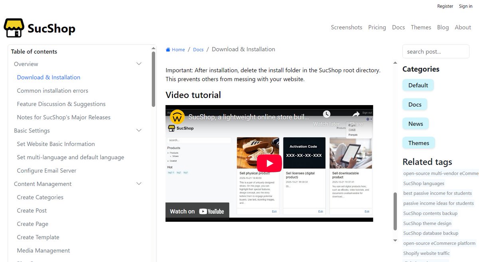Open Media Management doc
479x262 pixels.
pos(43,251)
